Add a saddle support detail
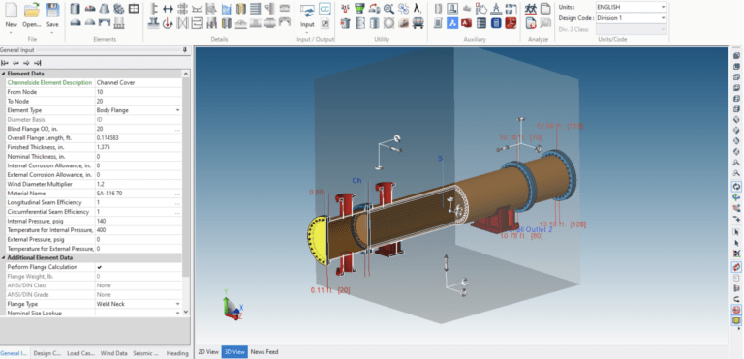Image resolution: width=744 pixels, height=359 pixels. [x=197, y=8]
